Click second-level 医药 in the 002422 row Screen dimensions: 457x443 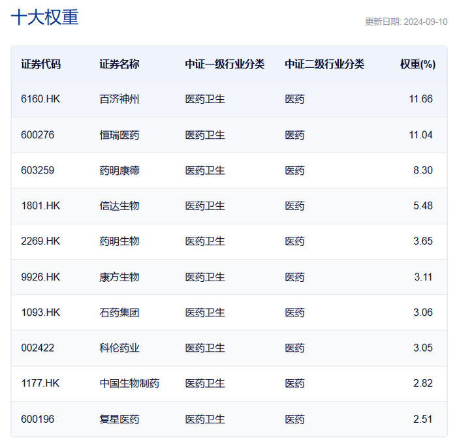pyautogui.click(x=294, y=348)
